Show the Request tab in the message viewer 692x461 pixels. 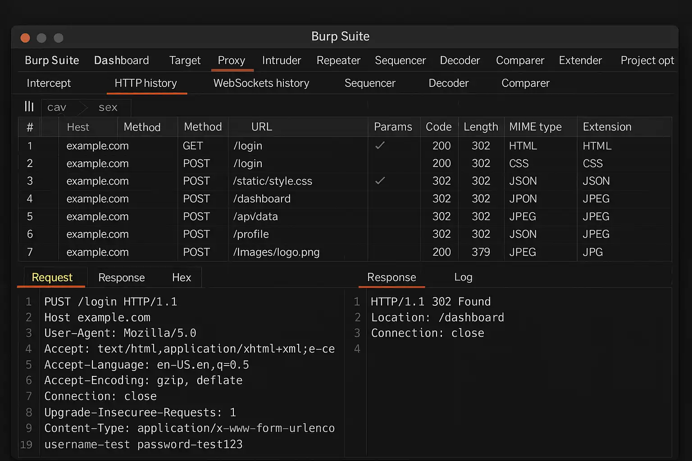point(52,277)
